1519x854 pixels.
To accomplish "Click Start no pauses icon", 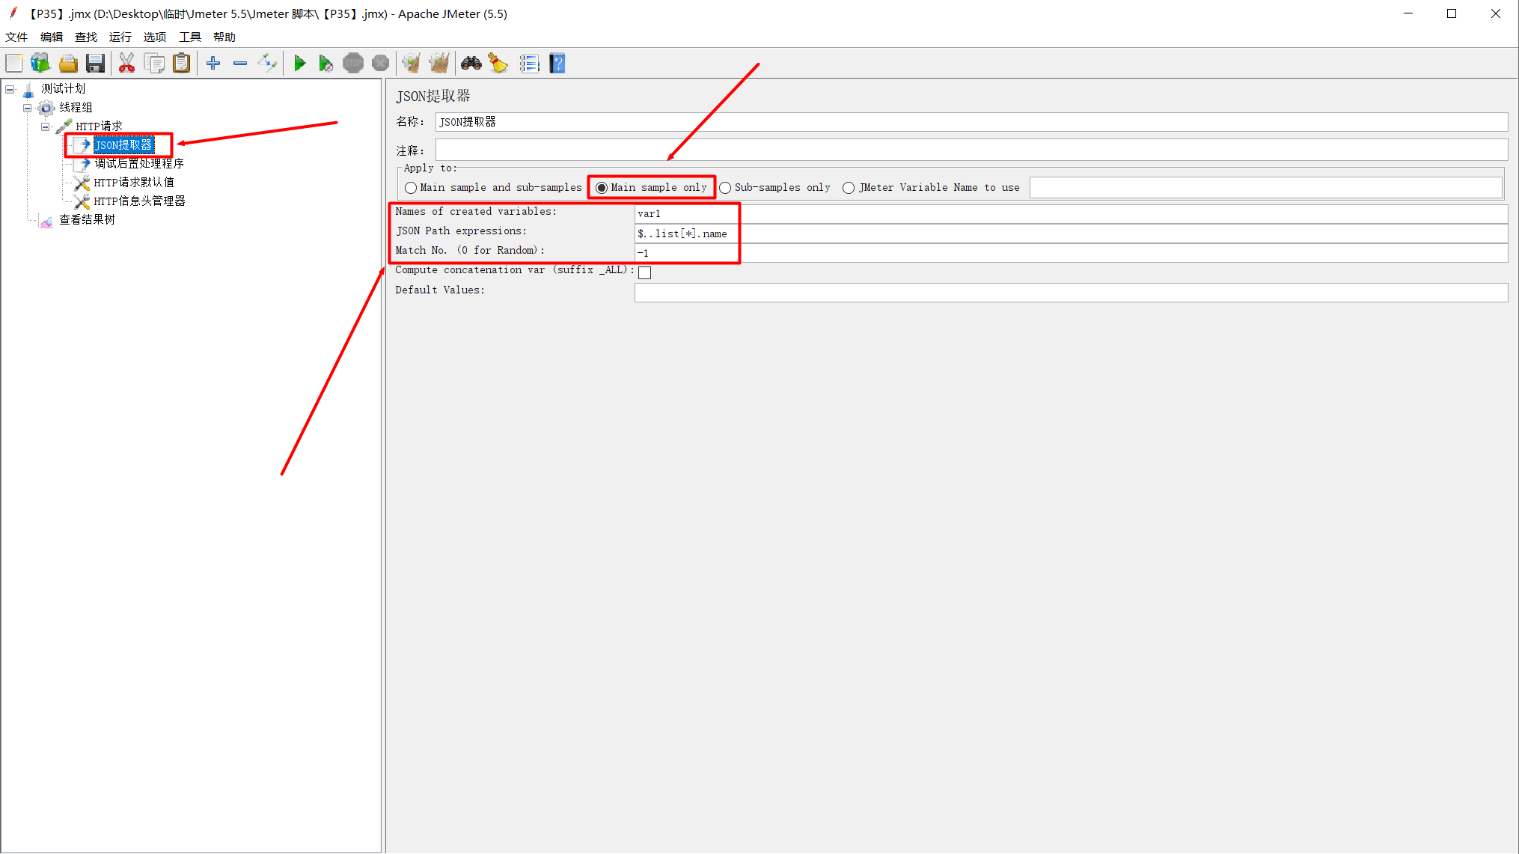I will point(325,64).
